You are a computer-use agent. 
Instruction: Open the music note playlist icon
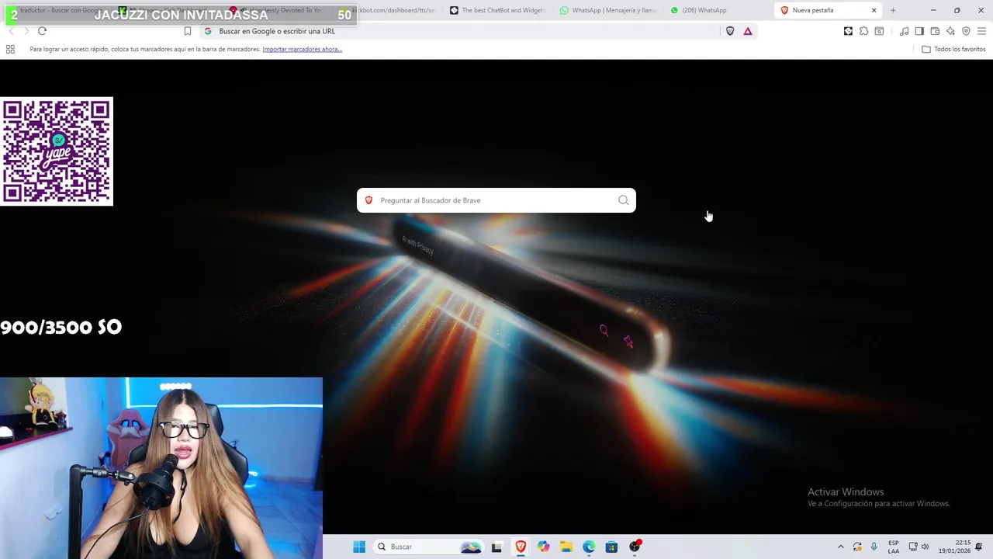pyautogui.click(x=904, y=31)
